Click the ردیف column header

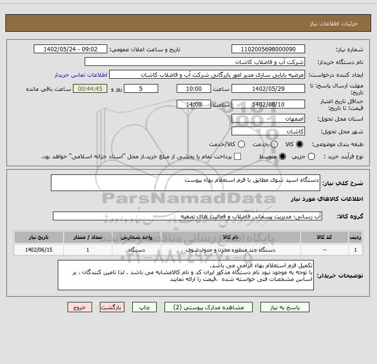coord(355,237)
